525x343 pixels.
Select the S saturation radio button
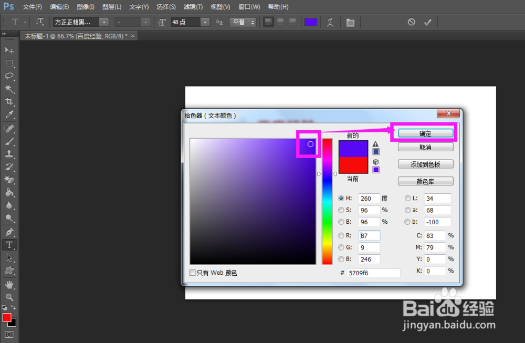[341, 210]
